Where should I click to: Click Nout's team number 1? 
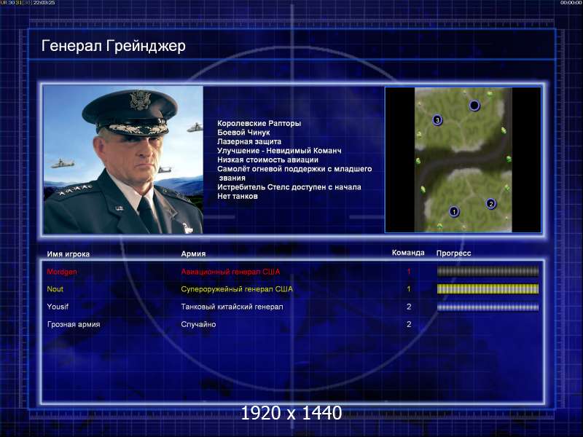[409, 289]
